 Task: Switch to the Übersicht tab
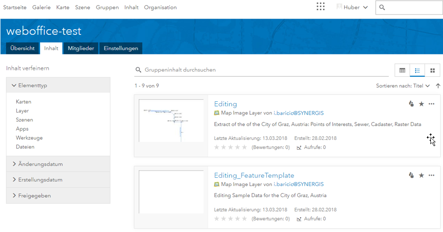pos(22,48)
